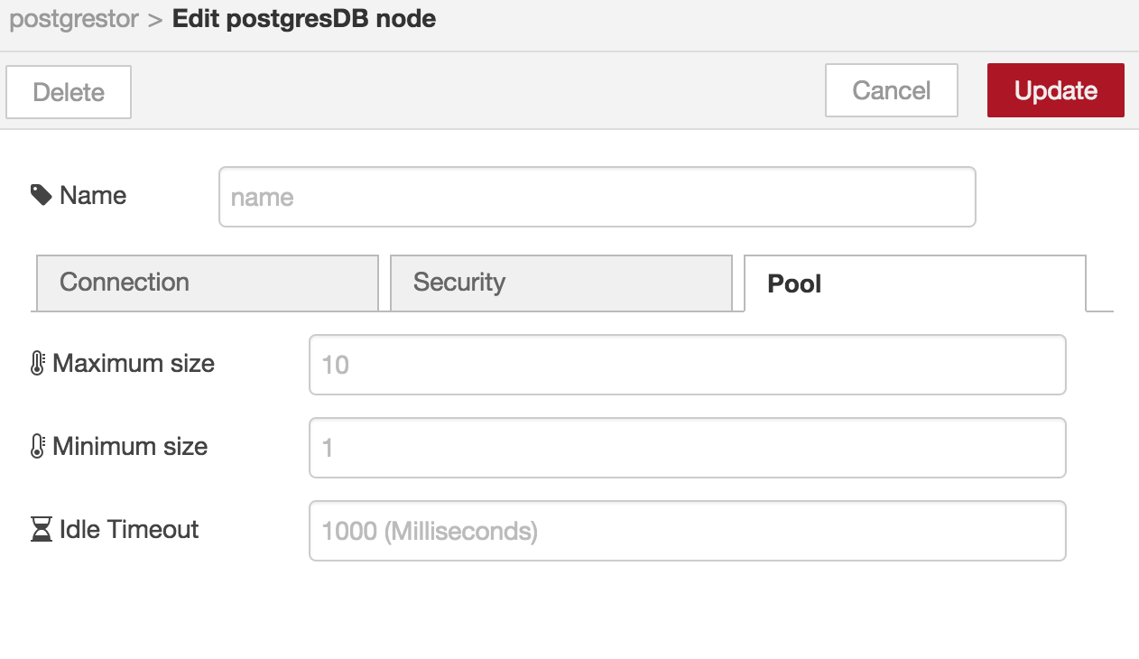Focus the Minimum size input field

pos(687,448)
